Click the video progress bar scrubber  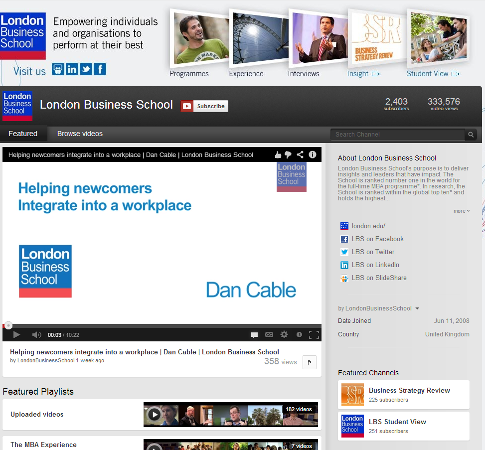pos(8,326)
